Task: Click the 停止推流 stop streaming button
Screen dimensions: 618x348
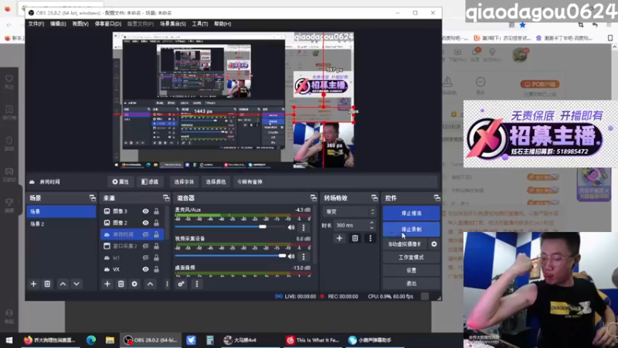Action: pyautogui.click(x=411, y=213)
